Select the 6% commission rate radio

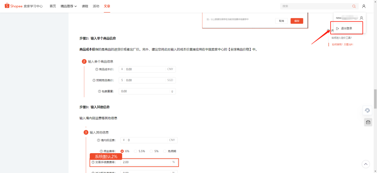coord(122,151)
